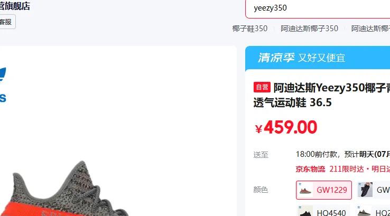
Task: Click the yeezy350 search input field
Action: (x=318, y=8)
